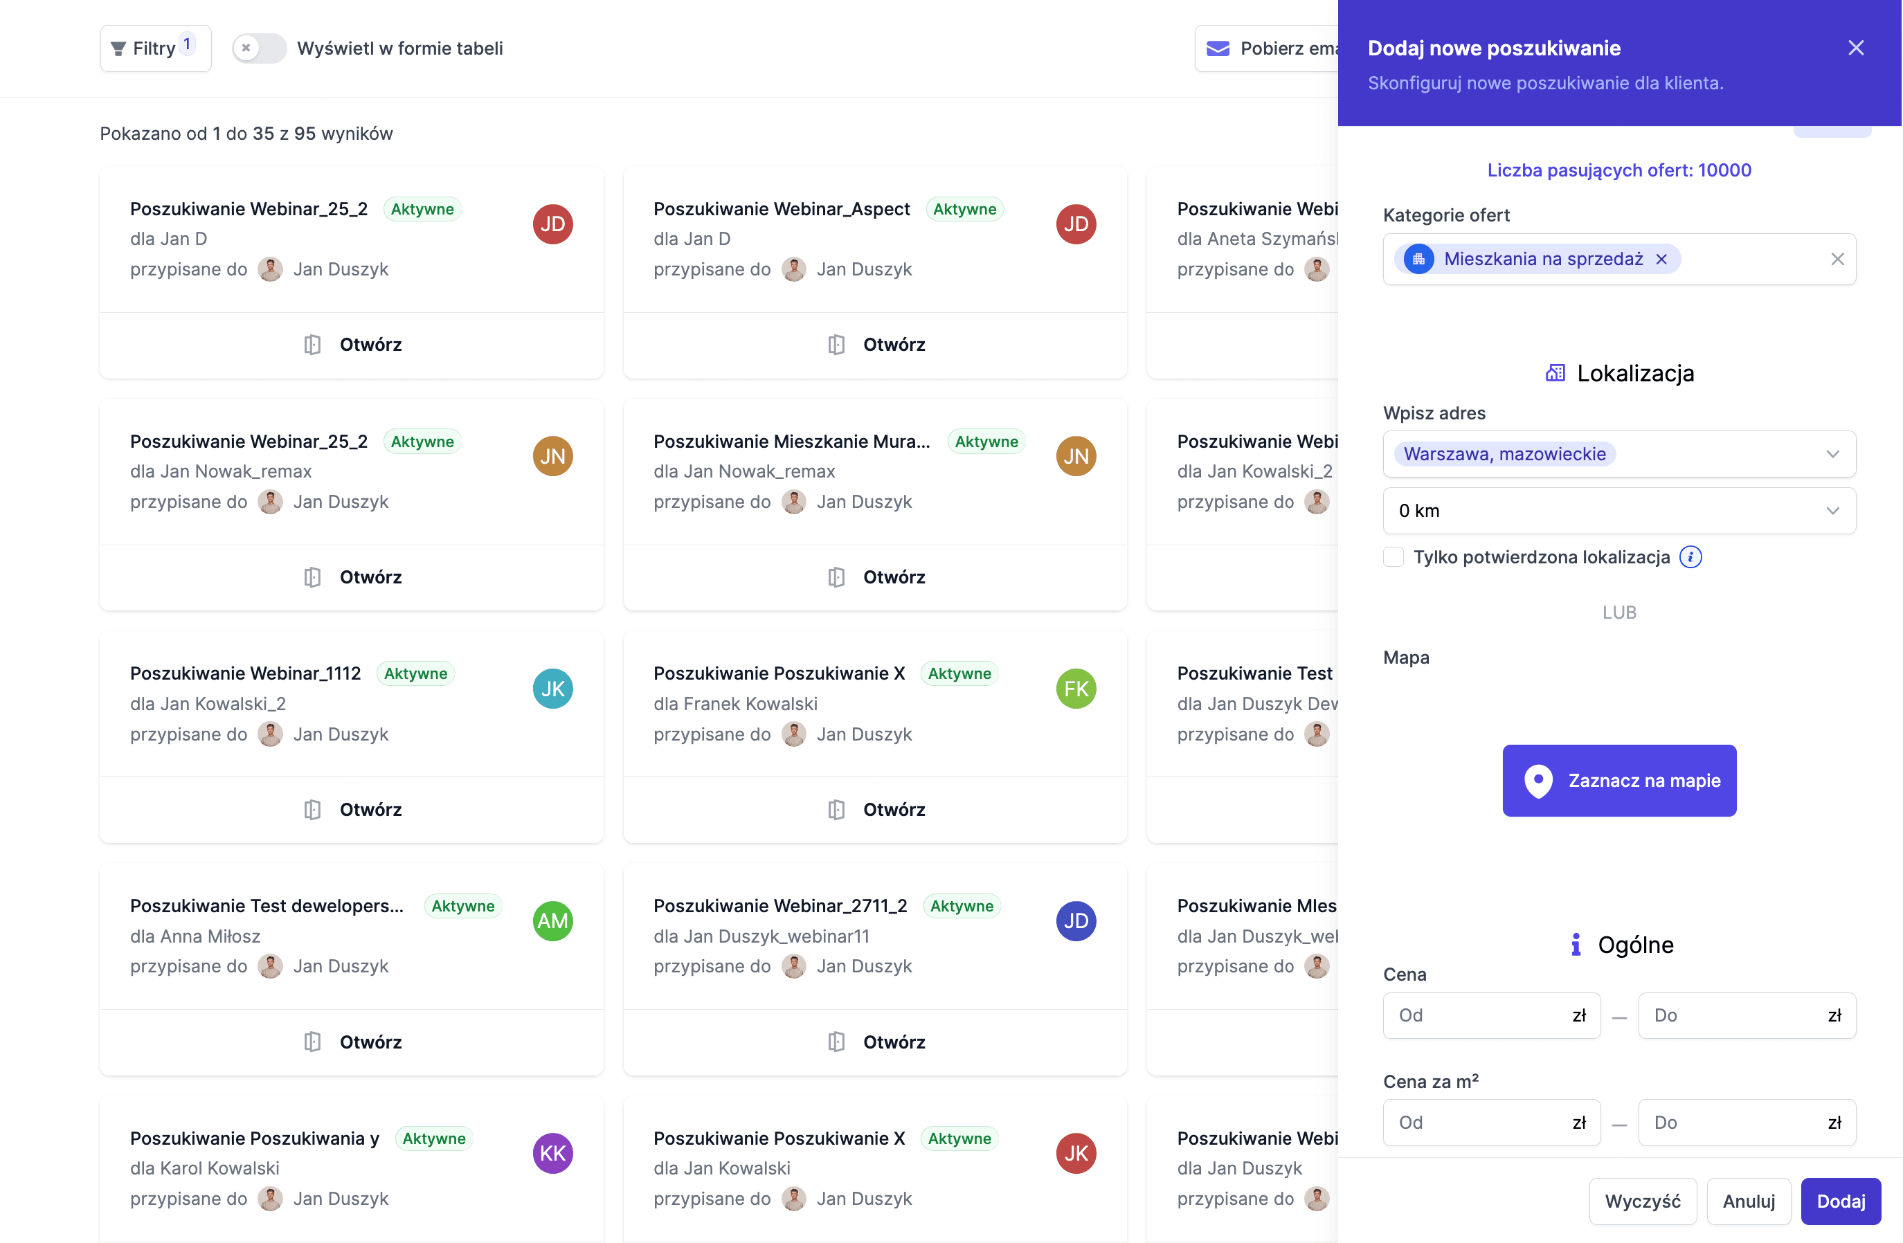Remove the Mieszkania na sprzedaż tag

[x=1661, y=259]
